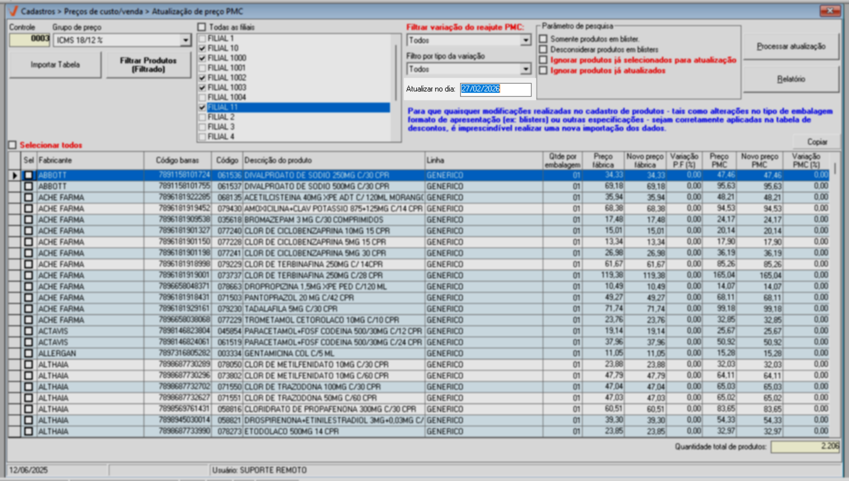Toggle 'Somente produtos em blister' option

coord(543,39)
